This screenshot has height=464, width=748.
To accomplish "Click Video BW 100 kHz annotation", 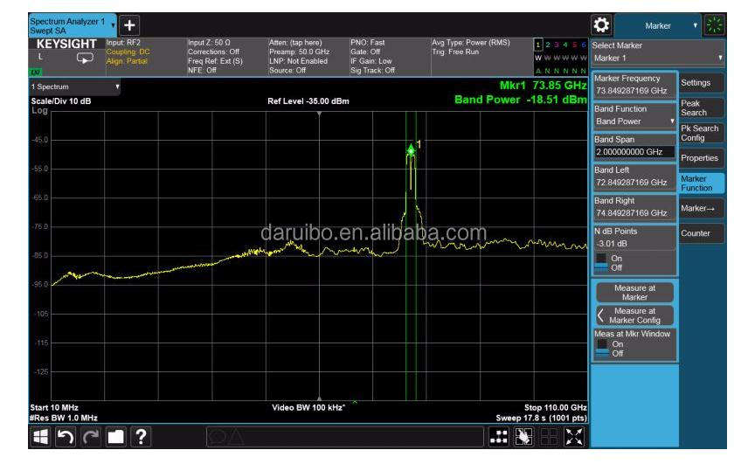I will coord(308,407).
